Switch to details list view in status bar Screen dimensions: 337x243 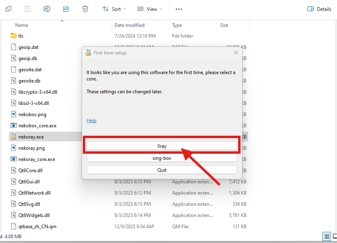point(327,237)
